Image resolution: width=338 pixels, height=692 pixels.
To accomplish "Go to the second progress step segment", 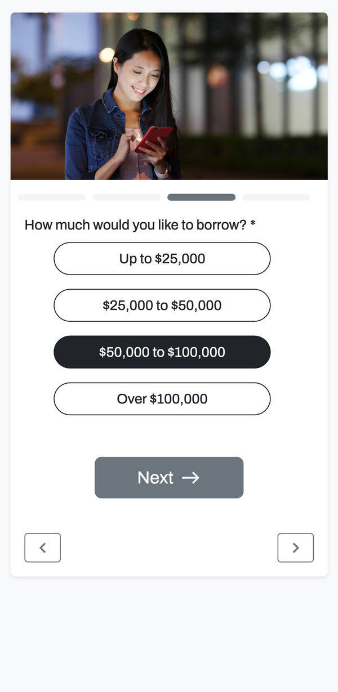I will click(127, 197).
